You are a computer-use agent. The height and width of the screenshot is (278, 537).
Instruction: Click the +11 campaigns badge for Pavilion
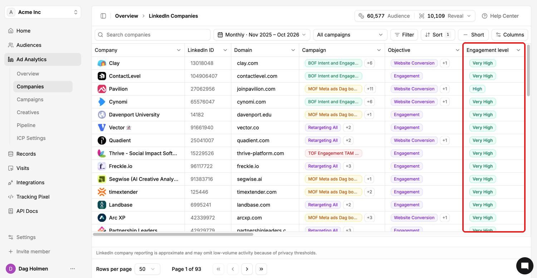370,89
